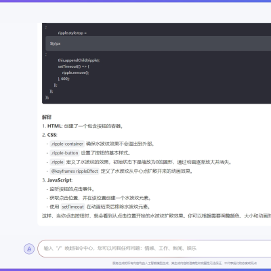The image size is (271, 271).
Task: Click the AI disclaimer text below the input
Action: coord(184,263)
